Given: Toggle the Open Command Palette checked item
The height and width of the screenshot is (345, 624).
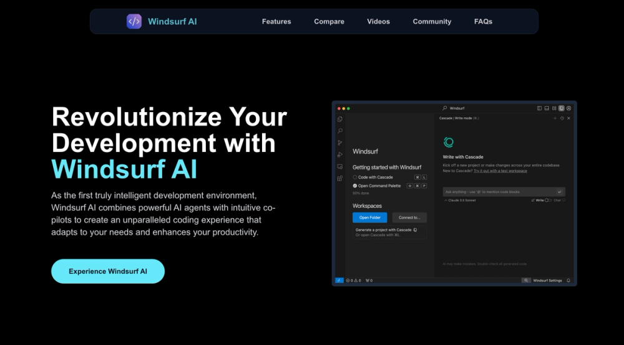Looking at the screenshot, I should [x=376, y=186].
